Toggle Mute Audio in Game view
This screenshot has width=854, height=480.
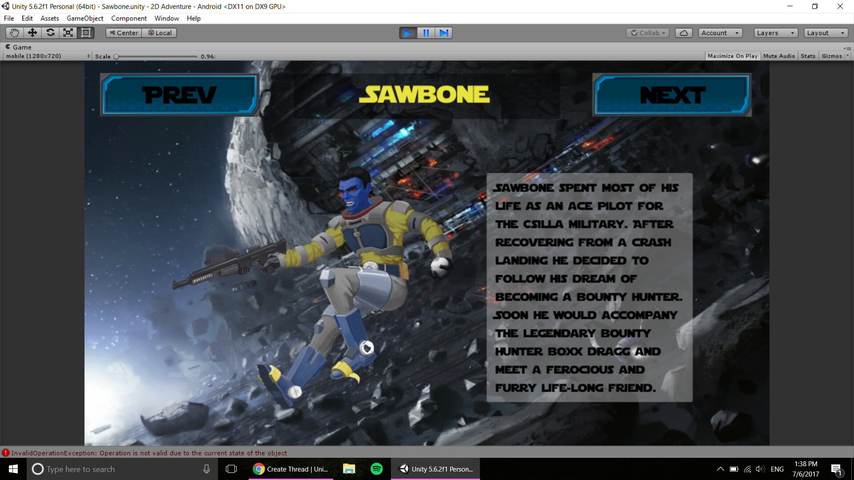pyautogui.click(x=779, y=56)
